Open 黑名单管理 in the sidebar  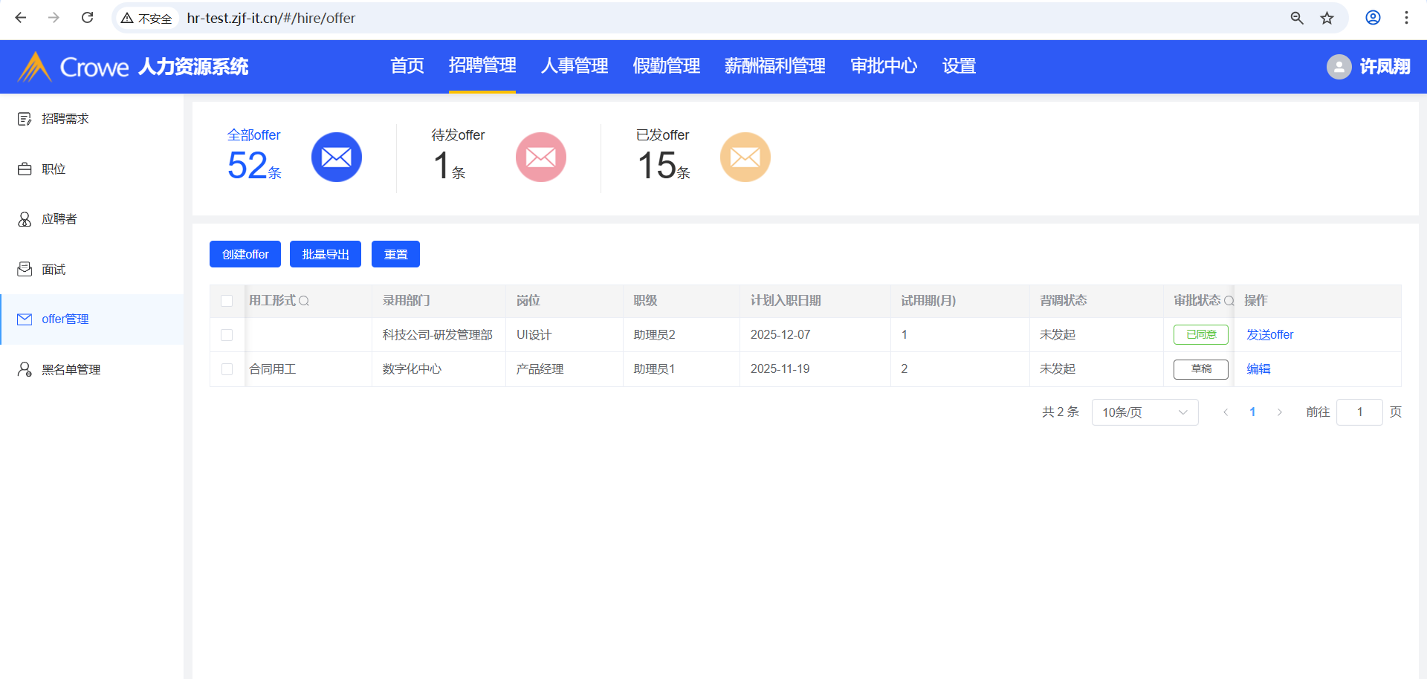(71, 369)
